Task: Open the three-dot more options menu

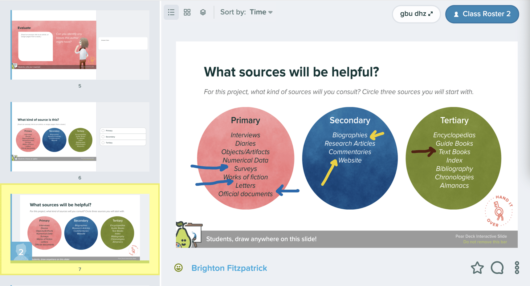Action: tap(517, 268)
